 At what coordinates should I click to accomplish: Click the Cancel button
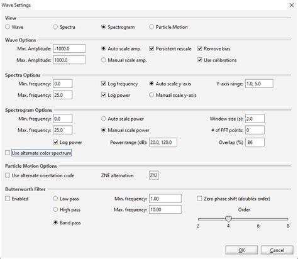pyautogui.click(x=277, y=250)
